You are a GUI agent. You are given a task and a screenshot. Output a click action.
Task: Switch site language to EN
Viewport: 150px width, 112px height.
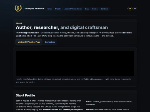(130, 9)
